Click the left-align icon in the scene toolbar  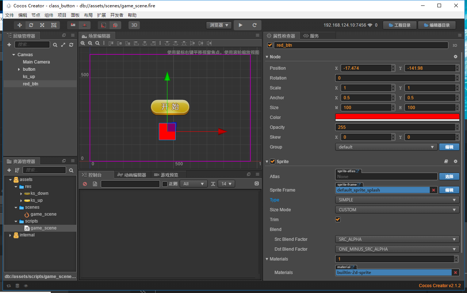pyautogui.click(x=137, y=43)
